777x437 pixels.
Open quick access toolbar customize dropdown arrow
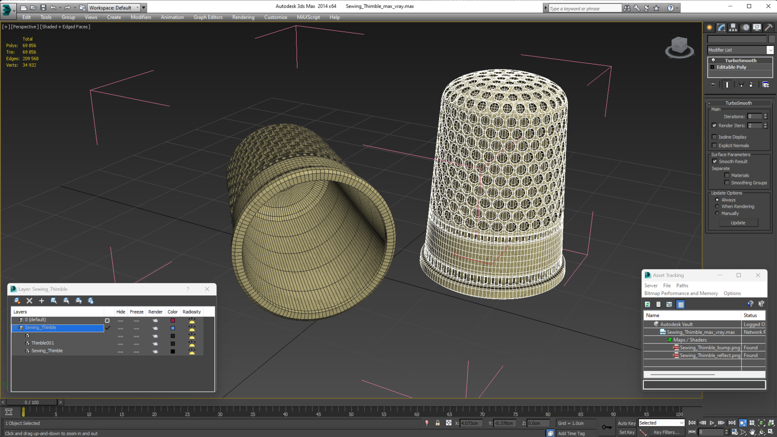pyautogui.click(x=144, y=8)
